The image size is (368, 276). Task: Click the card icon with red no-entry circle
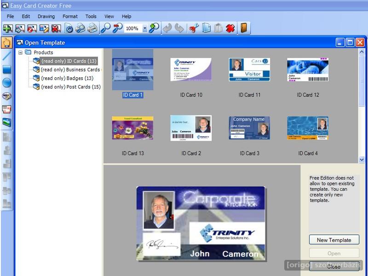coord(32,29)
